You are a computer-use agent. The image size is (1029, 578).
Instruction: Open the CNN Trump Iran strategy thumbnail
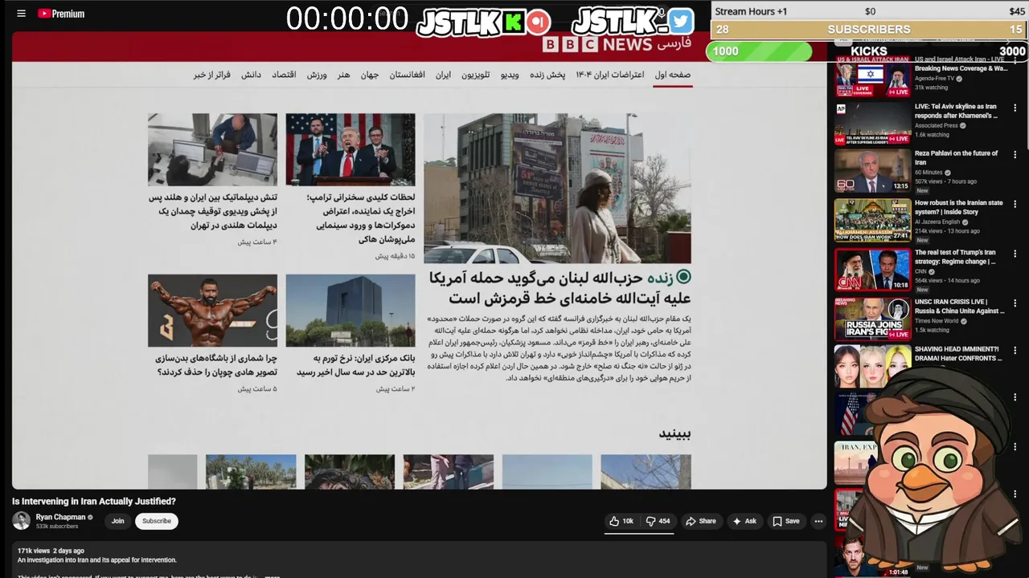pos(872,271)
